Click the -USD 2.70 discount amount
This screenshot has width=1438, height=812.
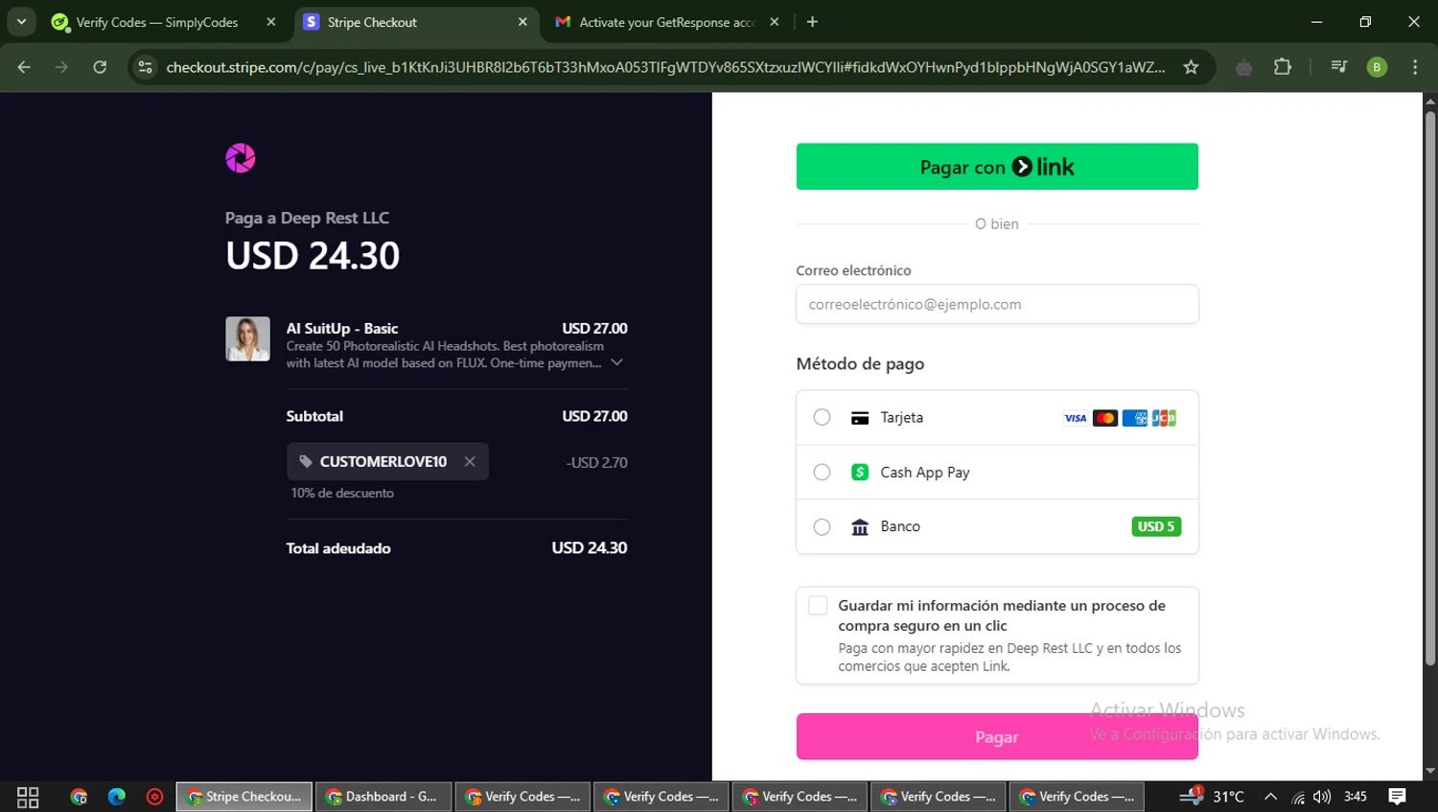coord(596,462)
